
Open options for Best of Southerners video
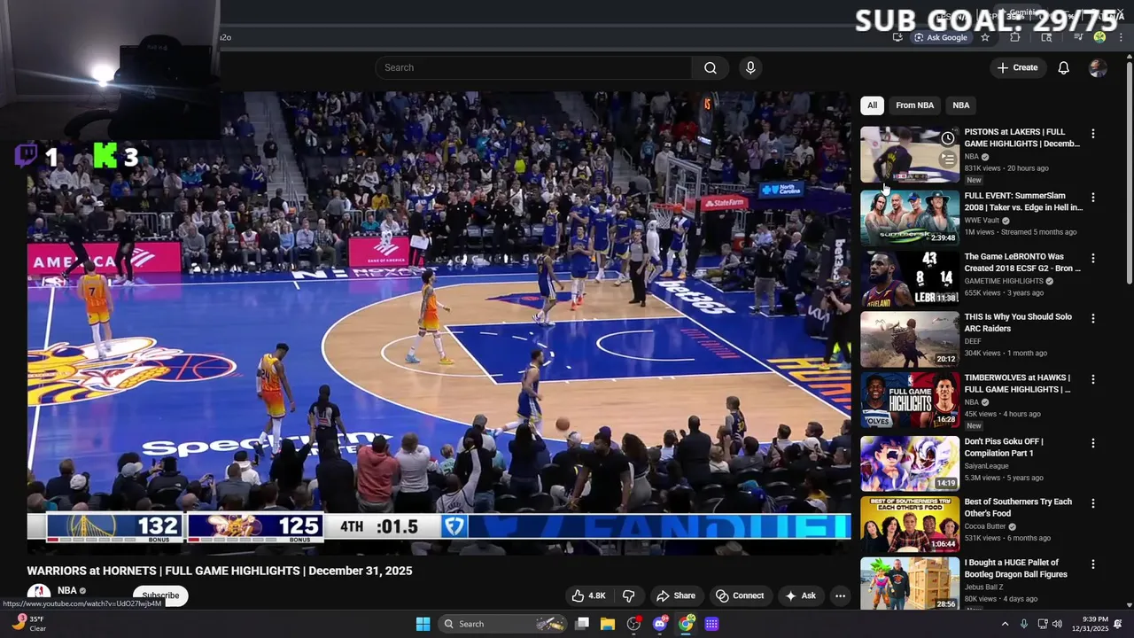(1092, 503)
